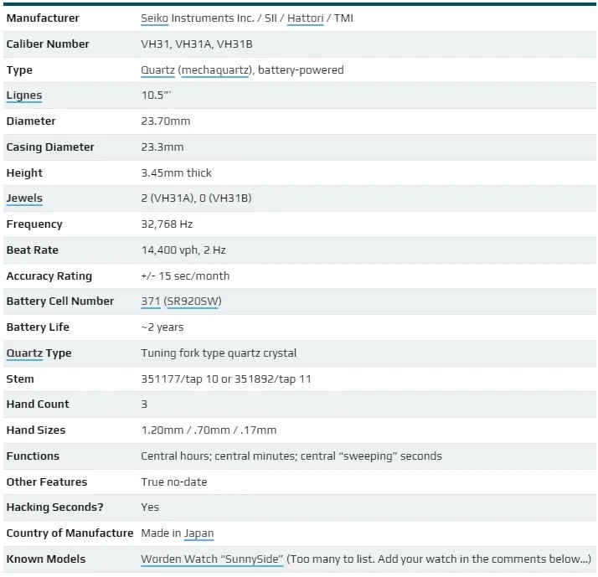Viewport: 598px width, 577px height.
Task: Follow the SR920SW battery link
Action: (x=193, y=301)
